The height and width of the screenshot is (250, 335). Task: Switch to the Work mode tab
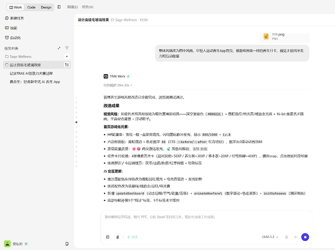click(16, 7)
